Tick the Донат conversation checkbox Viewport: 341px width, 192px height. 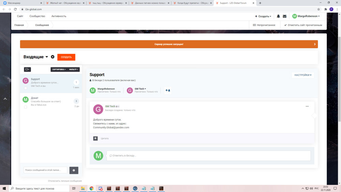point(26,107)
